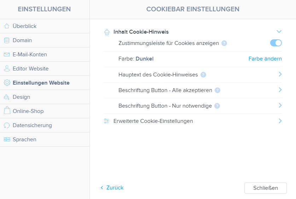
Task: Click the database icon beside Domain
Action: tap(7, 40)
